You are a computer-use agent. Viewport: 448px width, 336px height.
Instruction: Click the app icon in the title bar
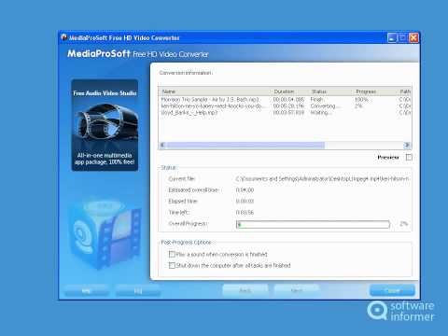64,37
